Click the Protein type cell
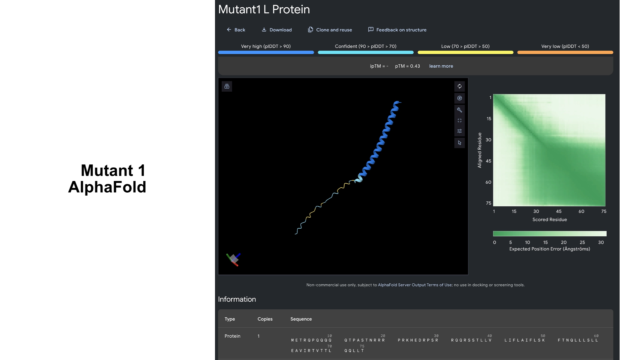The height and width of the screenshot is (360, 641). 232,336
